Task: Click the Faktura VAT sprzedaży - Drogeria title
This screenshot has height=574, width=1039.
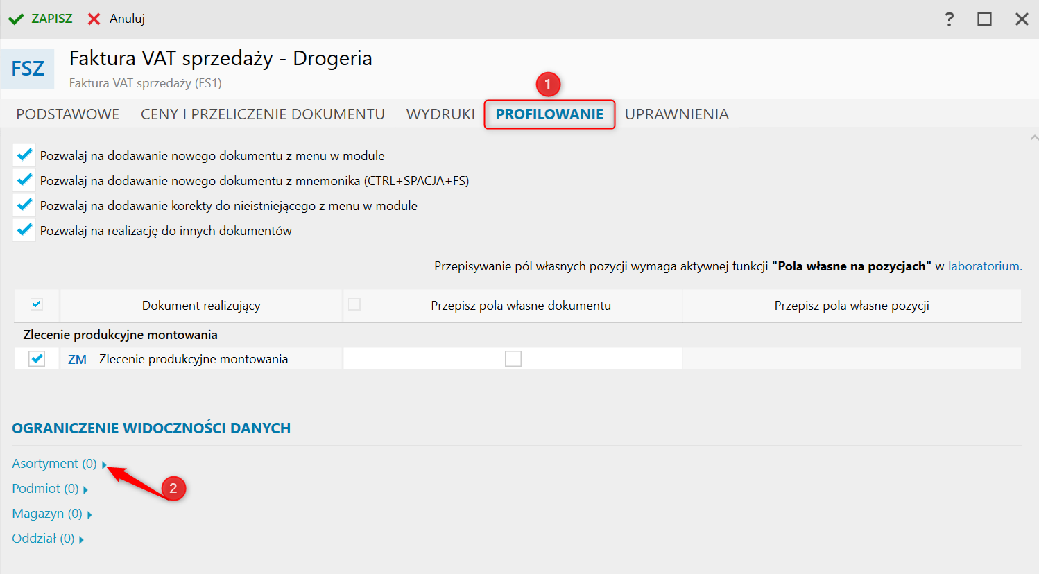Action: [221, 58]
